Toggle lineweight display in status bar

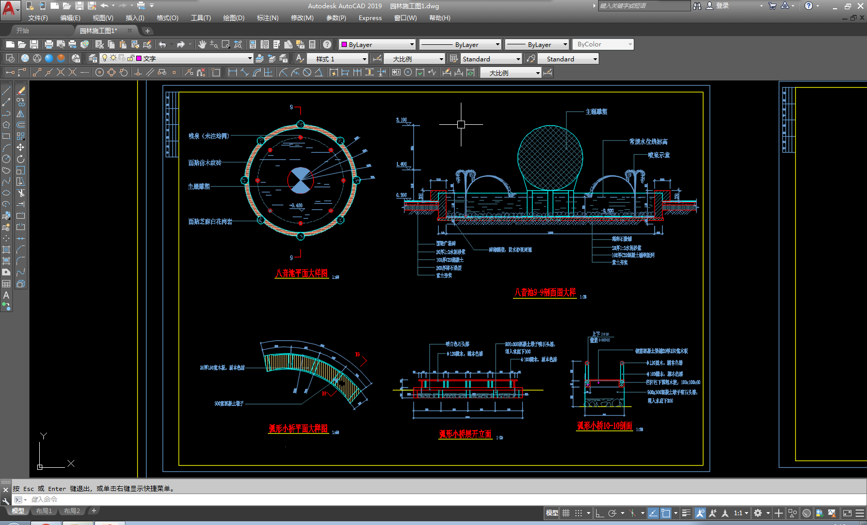click(x=686, y=513)
